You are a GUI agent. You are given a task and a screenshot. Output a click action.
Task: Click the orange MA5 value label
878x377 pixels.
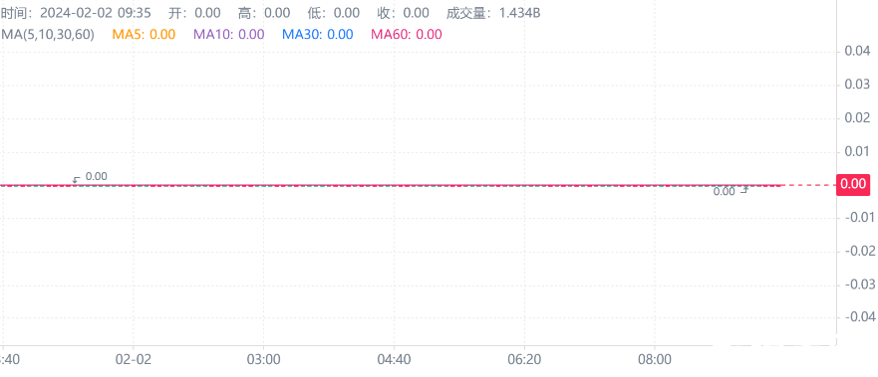coord(144,35)
